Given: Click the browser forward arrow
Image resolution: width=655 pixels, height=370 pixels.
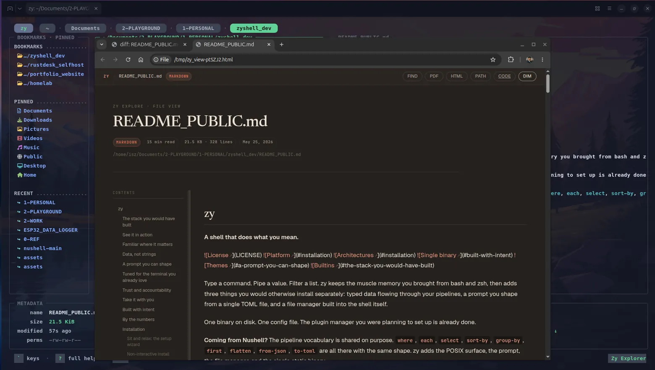Looking at the screenshot, I should point(115,60).
